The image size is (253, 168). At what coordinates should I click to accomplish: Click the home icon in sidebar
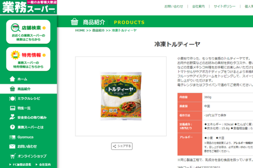tap(12, 79)
